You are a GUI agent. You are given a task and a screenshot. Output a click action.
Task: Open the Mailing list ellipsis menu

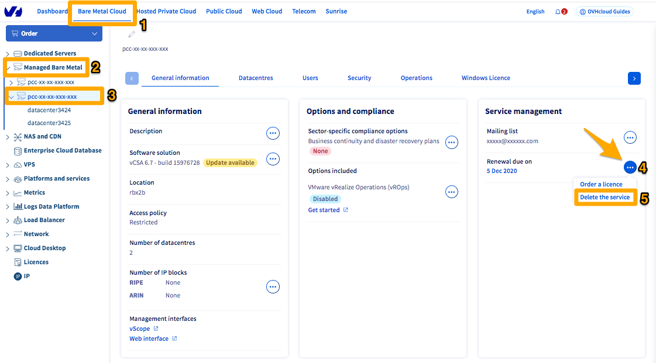coord(630,137)
